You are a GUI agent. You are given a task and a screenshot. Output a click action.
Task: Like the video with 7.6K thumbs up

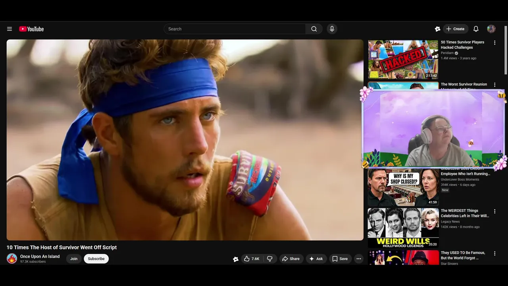click(251, 259)
